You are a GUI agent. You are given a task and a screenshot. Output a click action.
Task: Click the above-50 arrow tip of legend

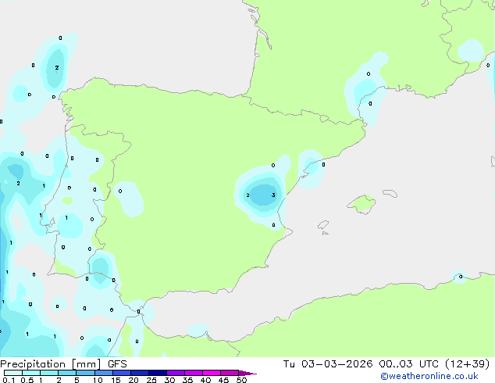click(247, 373)
